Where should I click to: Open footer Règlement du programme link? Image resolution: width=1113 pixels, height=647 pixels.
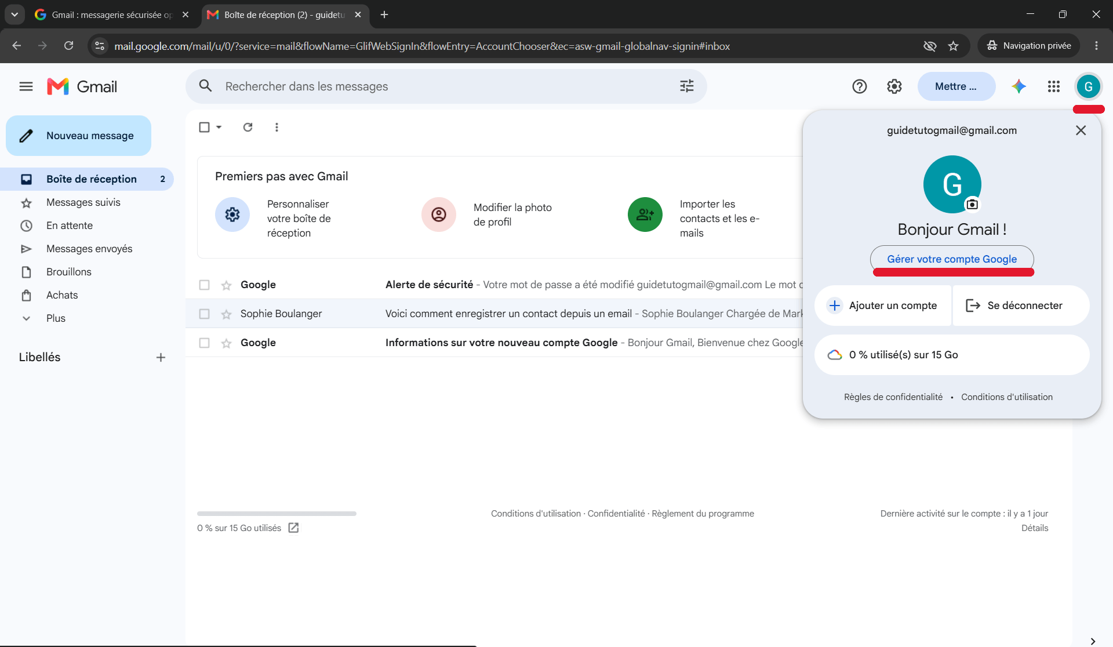coord(703,514)
